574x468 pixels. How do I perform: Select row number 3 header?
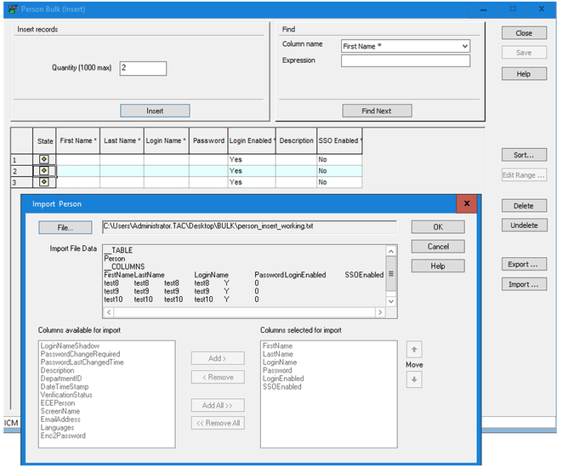pos(21,182)
